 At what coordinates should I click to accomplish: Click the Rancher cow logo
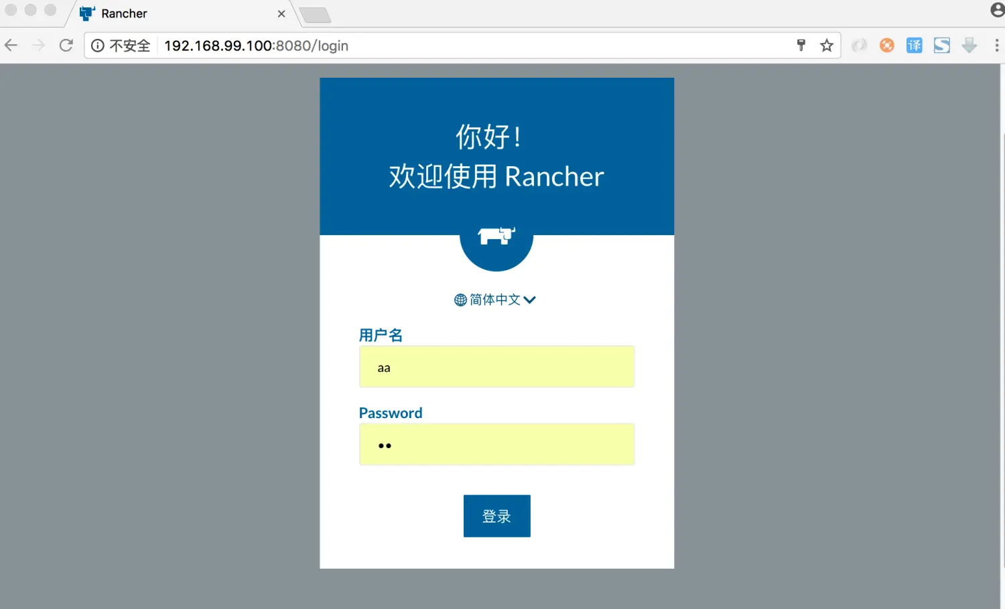[496, 236]
